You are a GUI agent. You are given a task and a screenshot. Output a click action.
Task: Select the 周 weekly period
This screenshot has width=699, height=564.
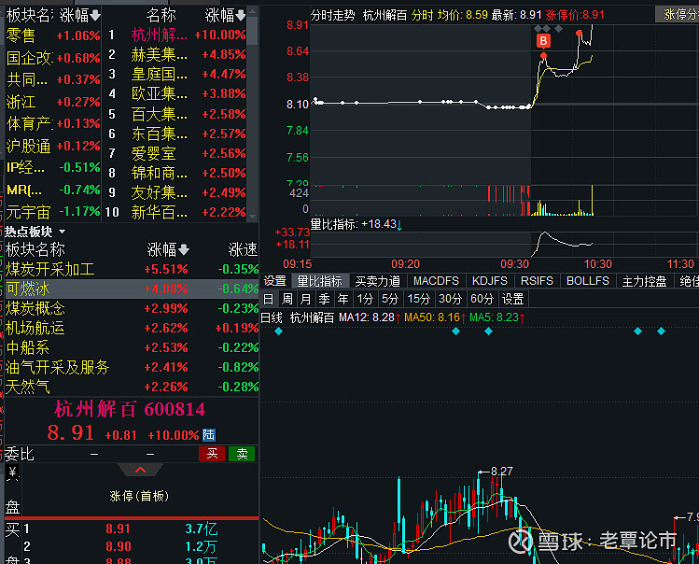(x=287, y=299)
